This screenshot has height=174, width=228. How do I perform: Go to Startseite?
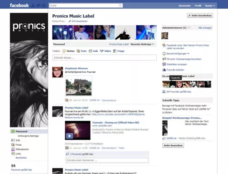tap(185, 6)
